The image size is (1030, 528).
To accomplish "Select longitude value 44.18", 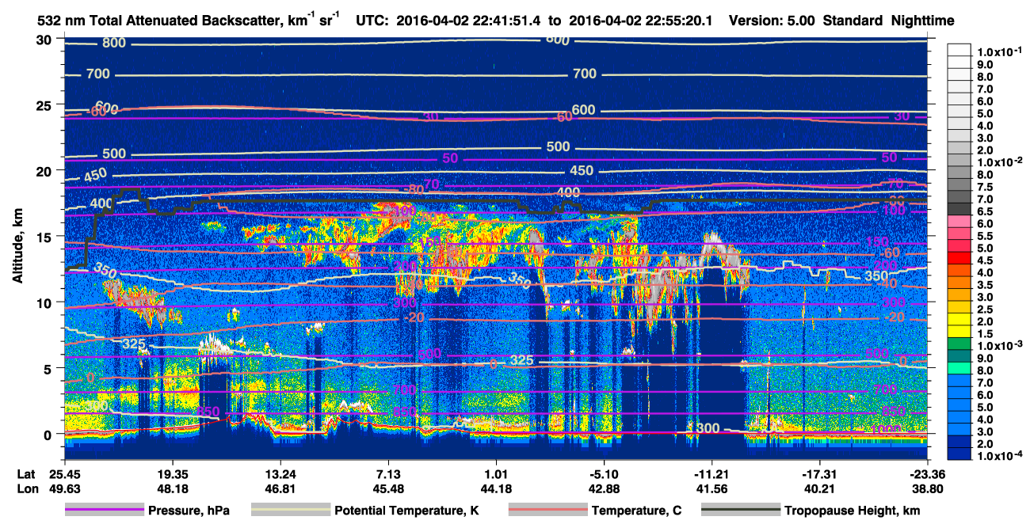I will coord(496,488).
